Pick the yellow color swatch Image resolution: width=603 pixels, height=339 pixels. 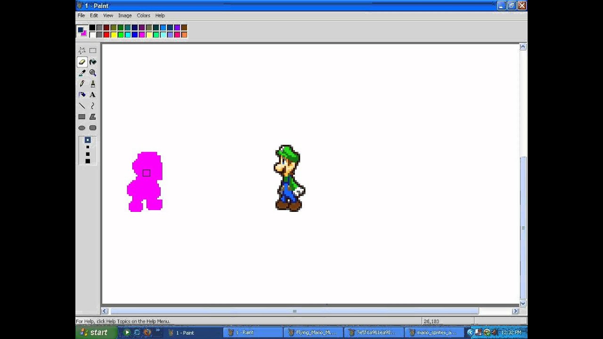coord(114,35)
